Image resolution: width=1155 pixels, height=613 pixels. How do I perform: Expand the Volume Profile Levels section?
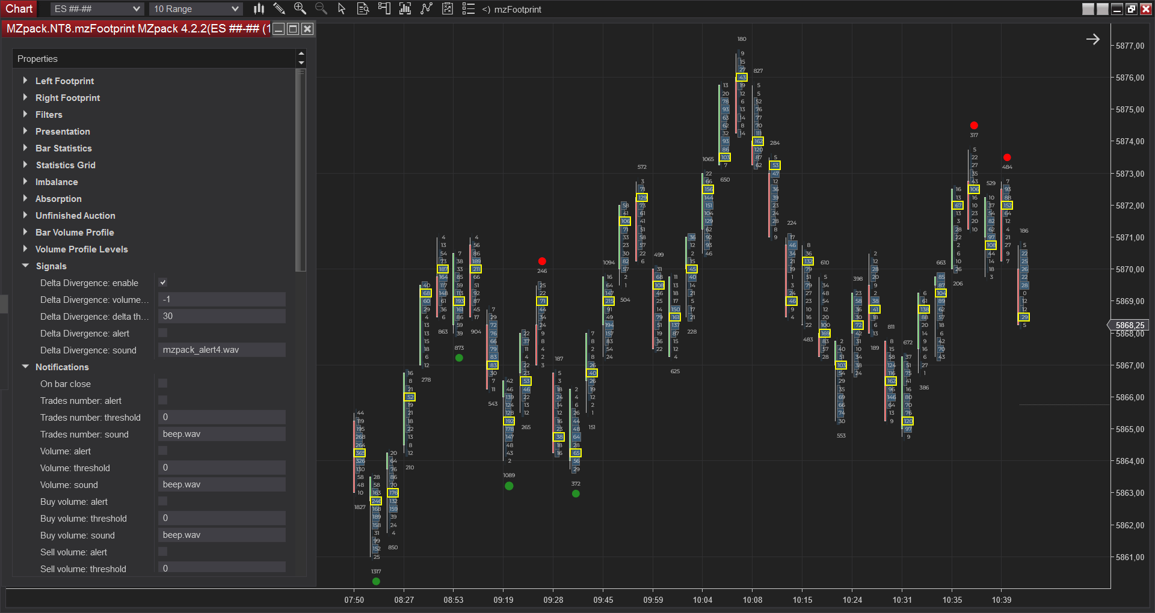coord(25,249)
